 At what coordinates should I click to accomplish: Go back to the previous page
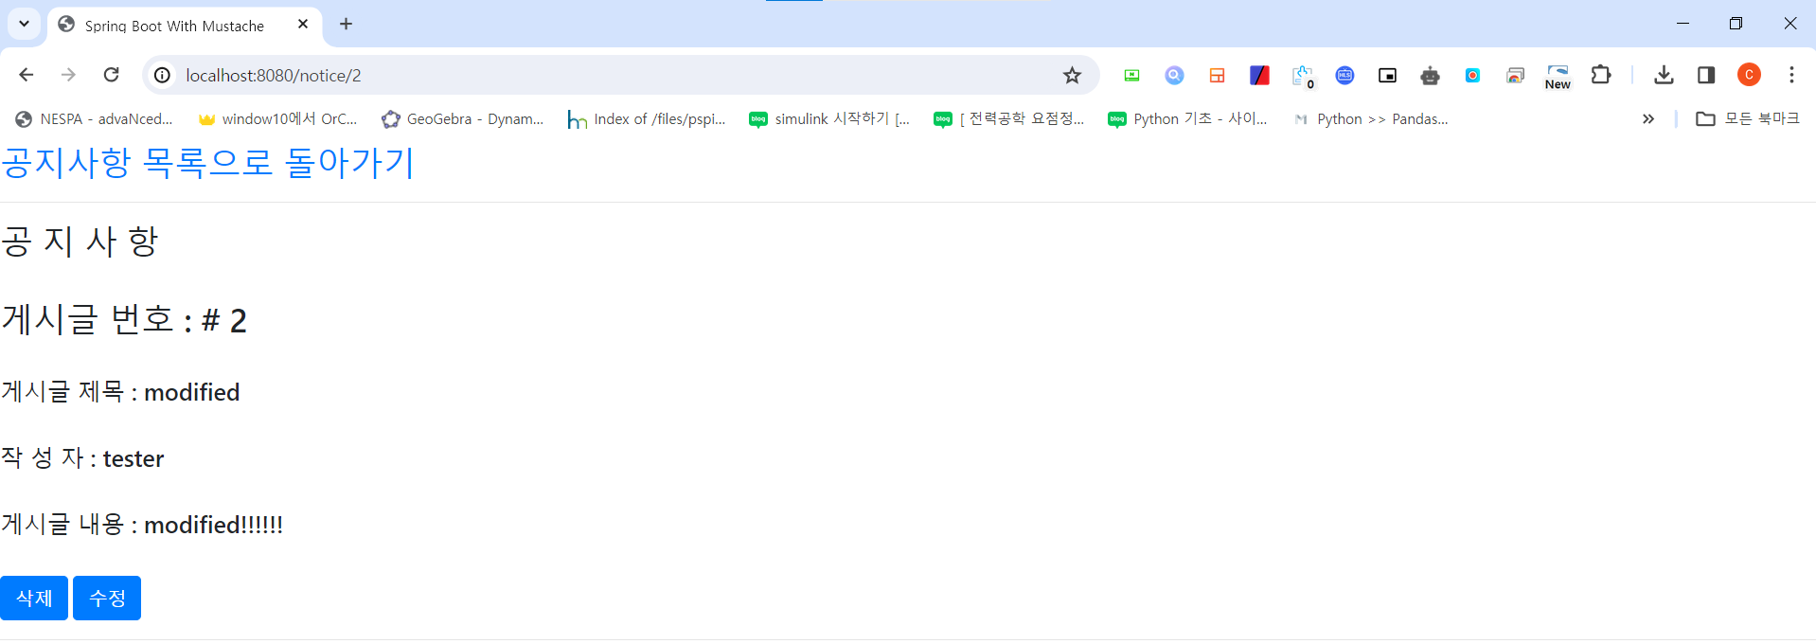27,75
